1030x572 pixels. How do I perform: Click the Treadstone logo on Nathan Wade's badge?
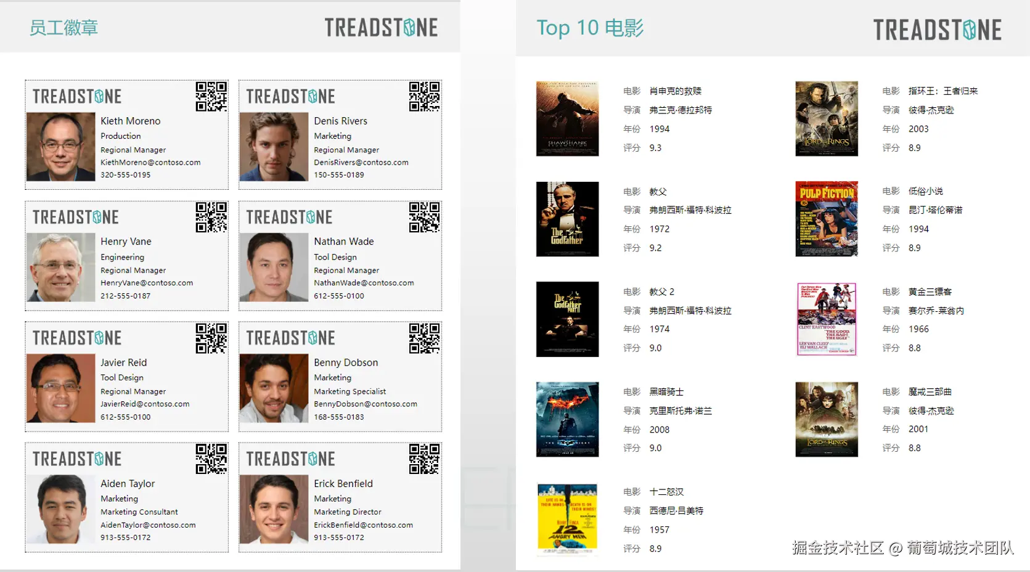(290, 218)
